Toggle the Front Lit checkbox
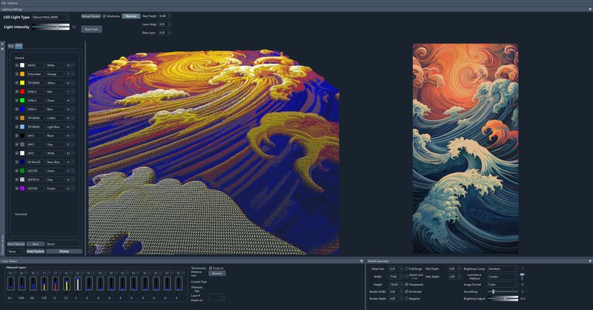This screenshot has height=310, width=593. (211, 268)
